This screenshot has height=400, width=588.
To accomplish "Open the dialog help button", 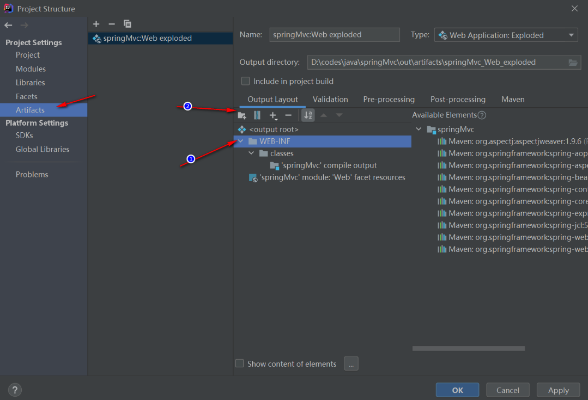I will click(15, 390).
